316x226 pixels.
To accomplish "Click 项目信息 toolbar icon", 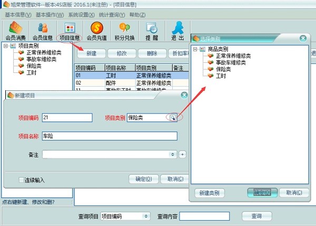I will point(70,31).
